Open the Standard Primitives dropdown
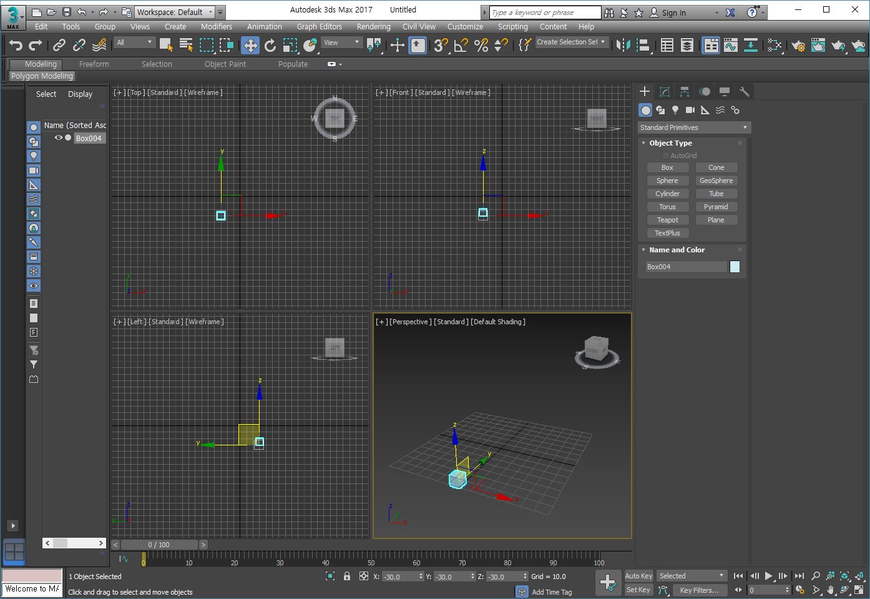The width and height of the screenshot is (870, 599). click(x=693, y=127)
